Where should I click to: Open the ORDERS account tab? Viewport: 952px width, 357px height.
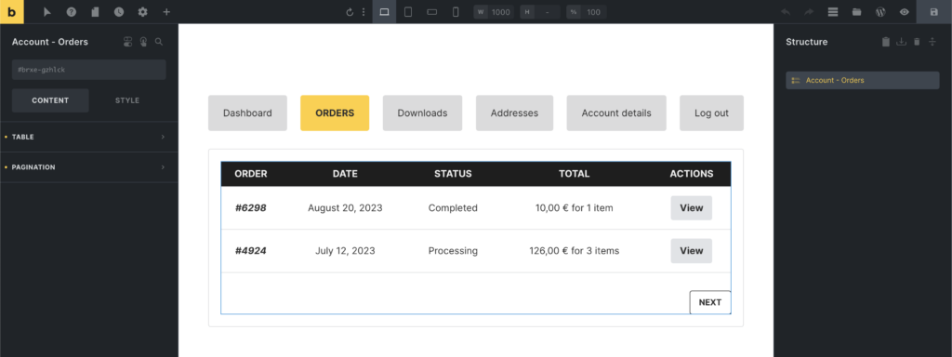click(335, 112)
